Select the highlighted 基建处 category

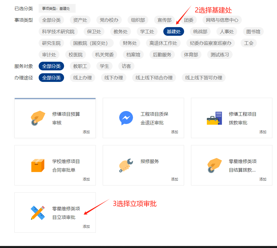click(174, 31)
